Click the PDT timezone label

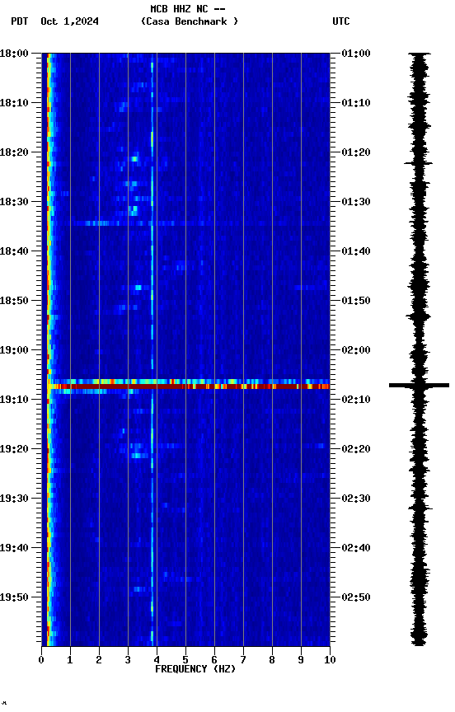click(20, 21)
